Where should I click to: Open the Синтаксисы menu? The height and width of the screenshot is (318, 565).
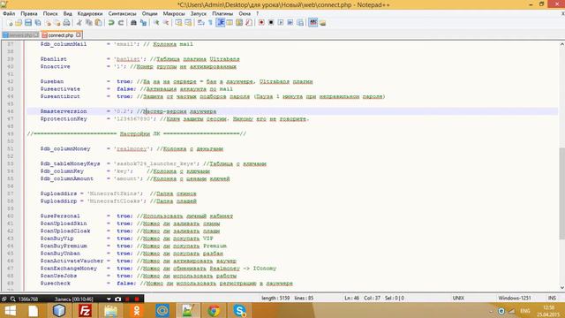(122, 13)
